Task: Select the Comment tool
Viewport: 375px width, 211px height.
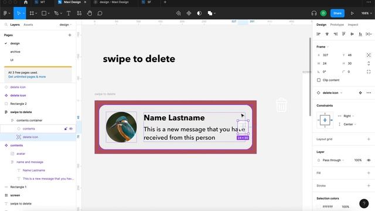Action: click(x=100, y=13)
